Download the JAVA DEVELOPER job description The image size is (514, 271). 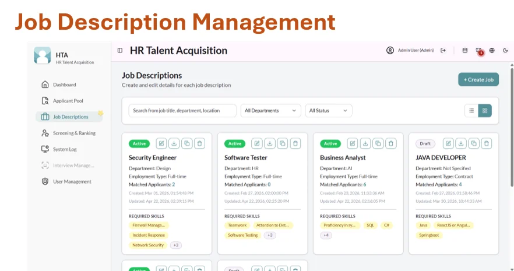point(461,143)
